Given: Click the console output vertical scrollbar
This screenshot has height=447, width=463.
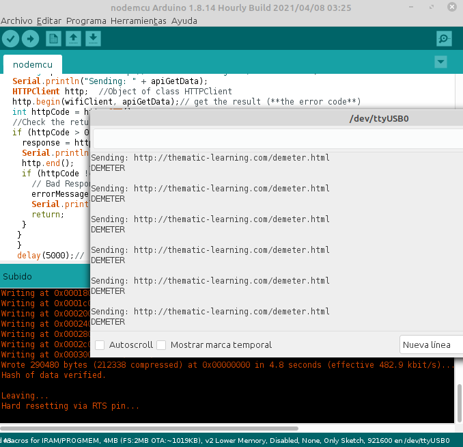Looking at the screenshot, I should click(x=459, y=403).
